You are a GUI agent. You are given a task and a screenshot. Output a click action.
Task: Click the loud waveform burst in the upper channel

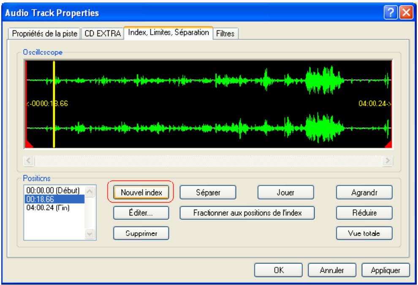(x=324, y=80)
